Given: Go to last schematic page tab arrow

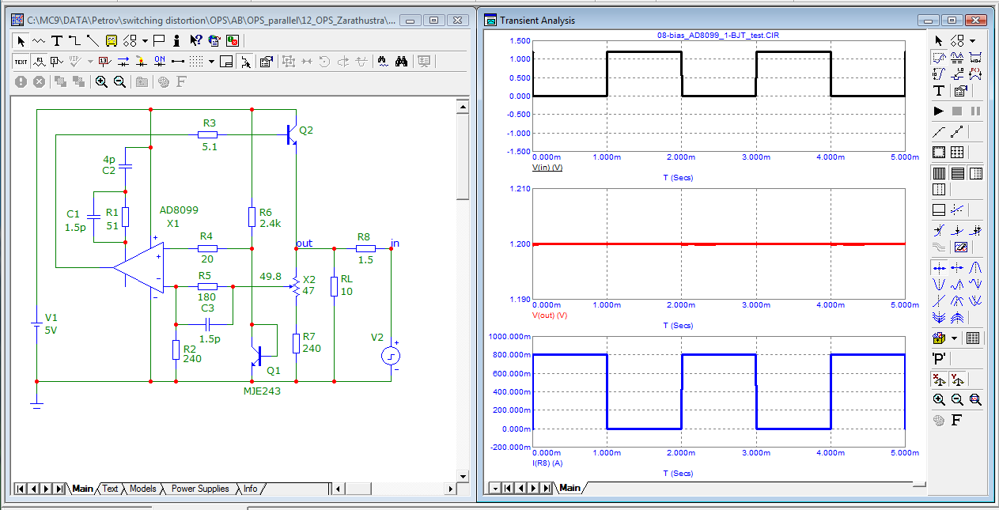Looking at the screenshot, I should [x=59, y=489].
